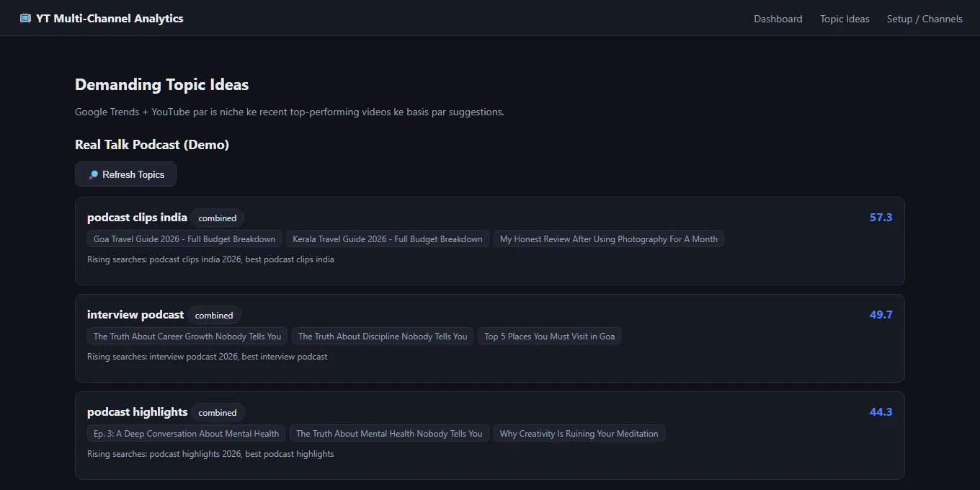Click the 49.7 score value
980x490 pixels.
(881, 314)
